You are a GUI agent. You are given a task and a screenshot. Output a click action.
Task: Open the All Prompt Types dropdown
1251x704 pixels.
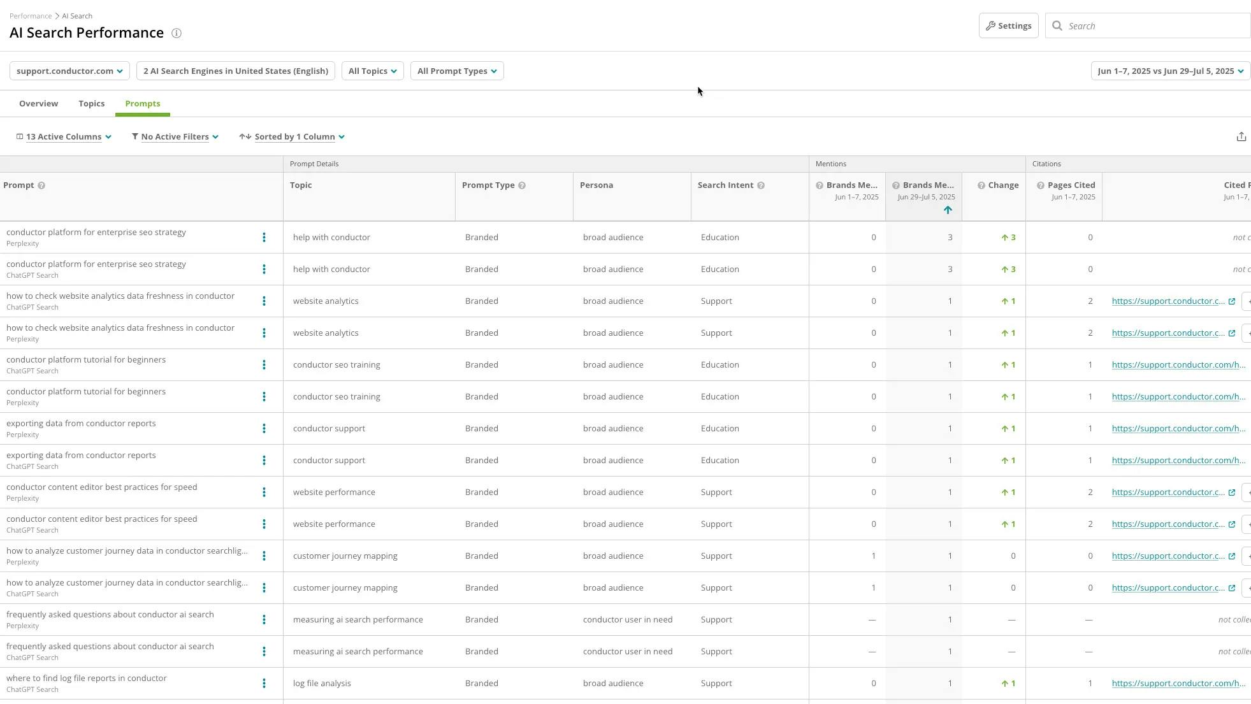[457, 71]
